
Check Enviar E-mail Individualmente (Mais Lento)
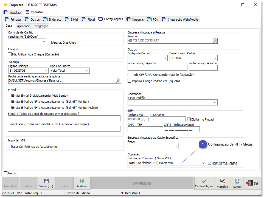point(10,96)
